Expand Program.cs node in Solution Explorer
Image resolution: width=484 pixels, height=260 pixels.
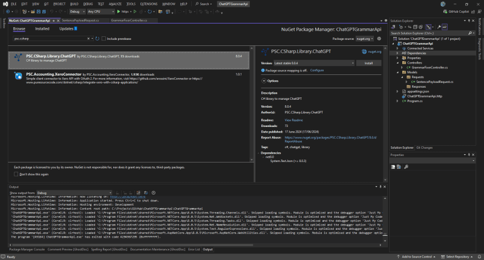pyautogui.click(x=397, y=101)
